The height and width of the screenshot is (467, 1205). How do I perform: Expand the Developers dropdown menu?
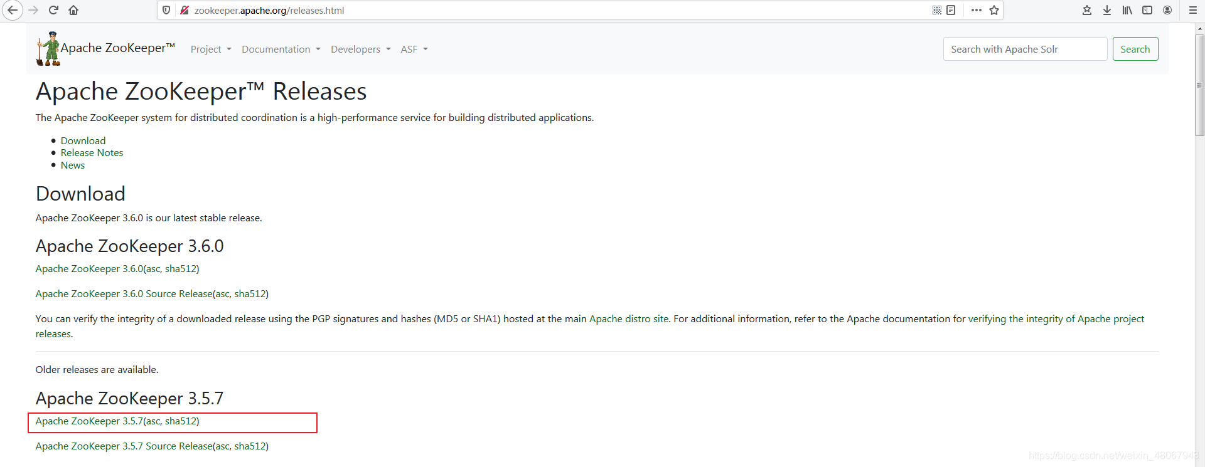361,50
